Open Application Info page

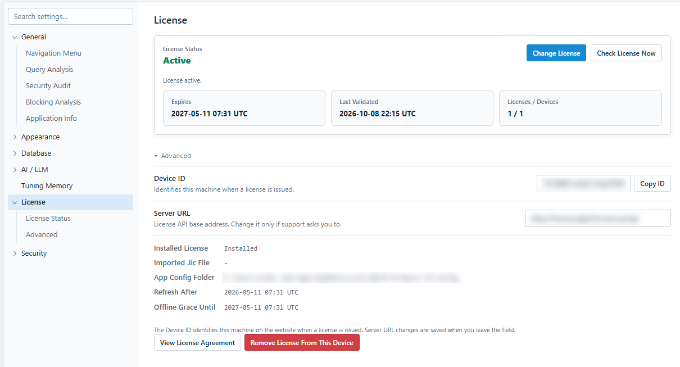point(51,119)
